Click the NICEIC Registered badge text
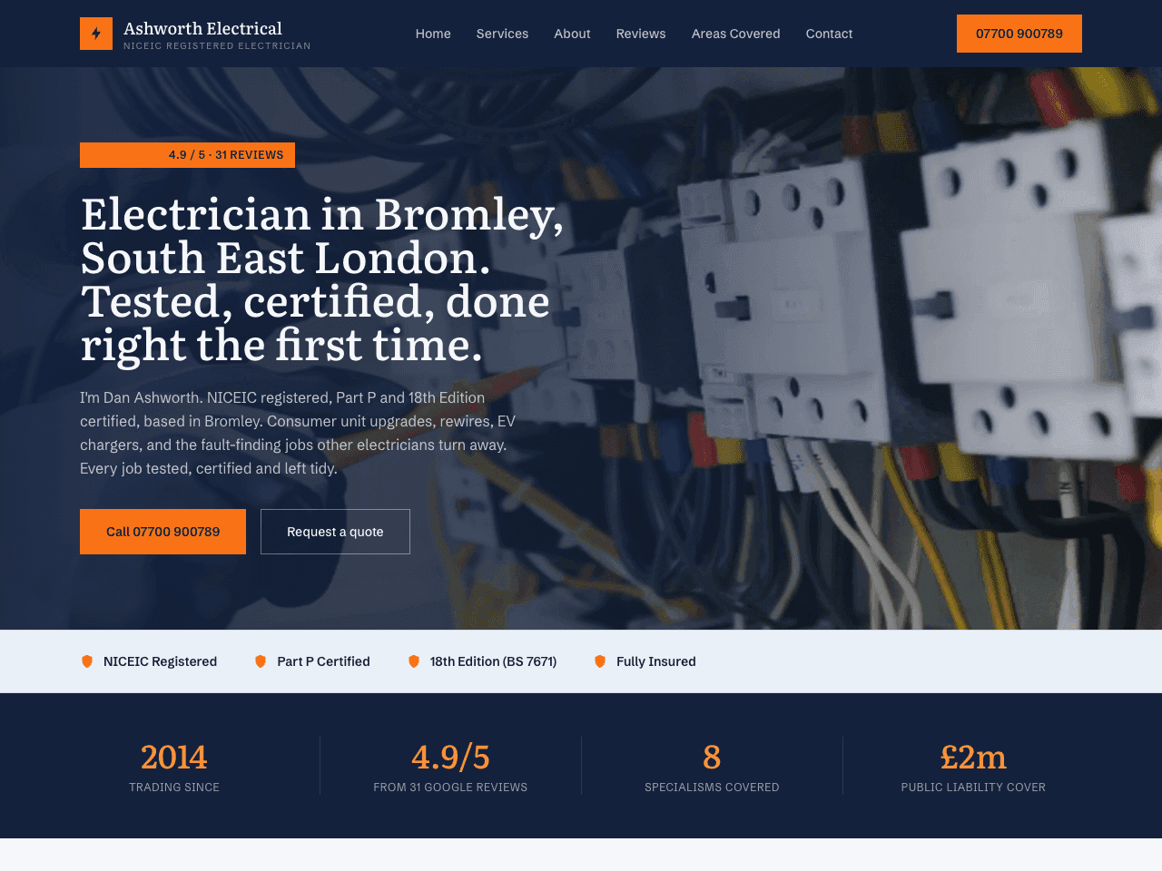The width and height of the screenshot is (1162, 871). [160, 661]
